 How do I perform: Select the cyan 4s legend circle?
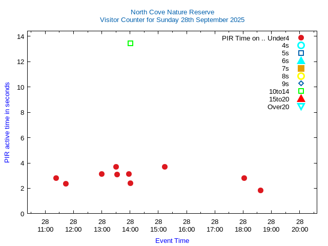pyautogui.click(x=301, y=46)
